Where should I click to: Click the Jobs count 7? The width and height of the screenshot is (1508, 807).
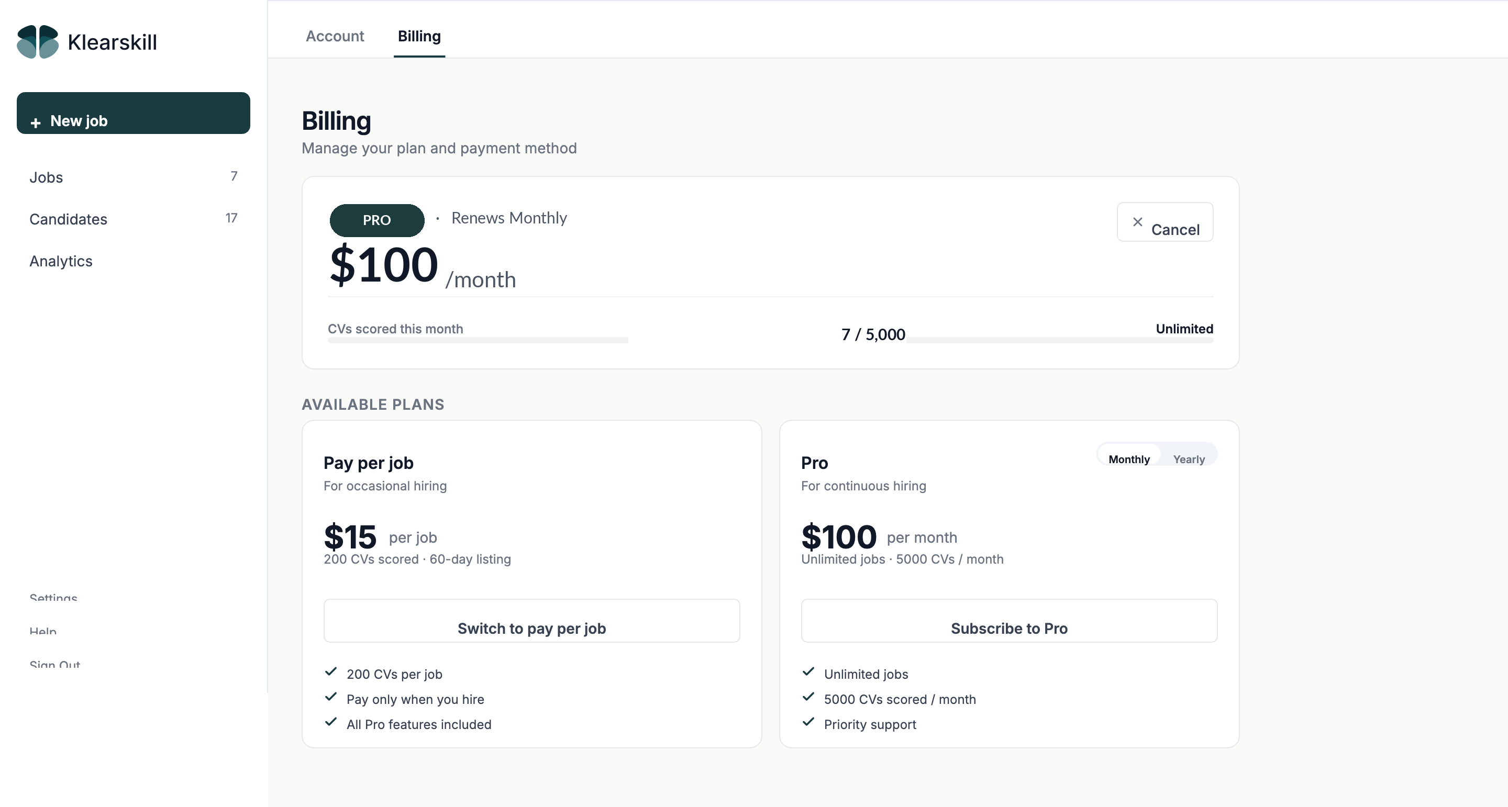[x=234, y=176]
